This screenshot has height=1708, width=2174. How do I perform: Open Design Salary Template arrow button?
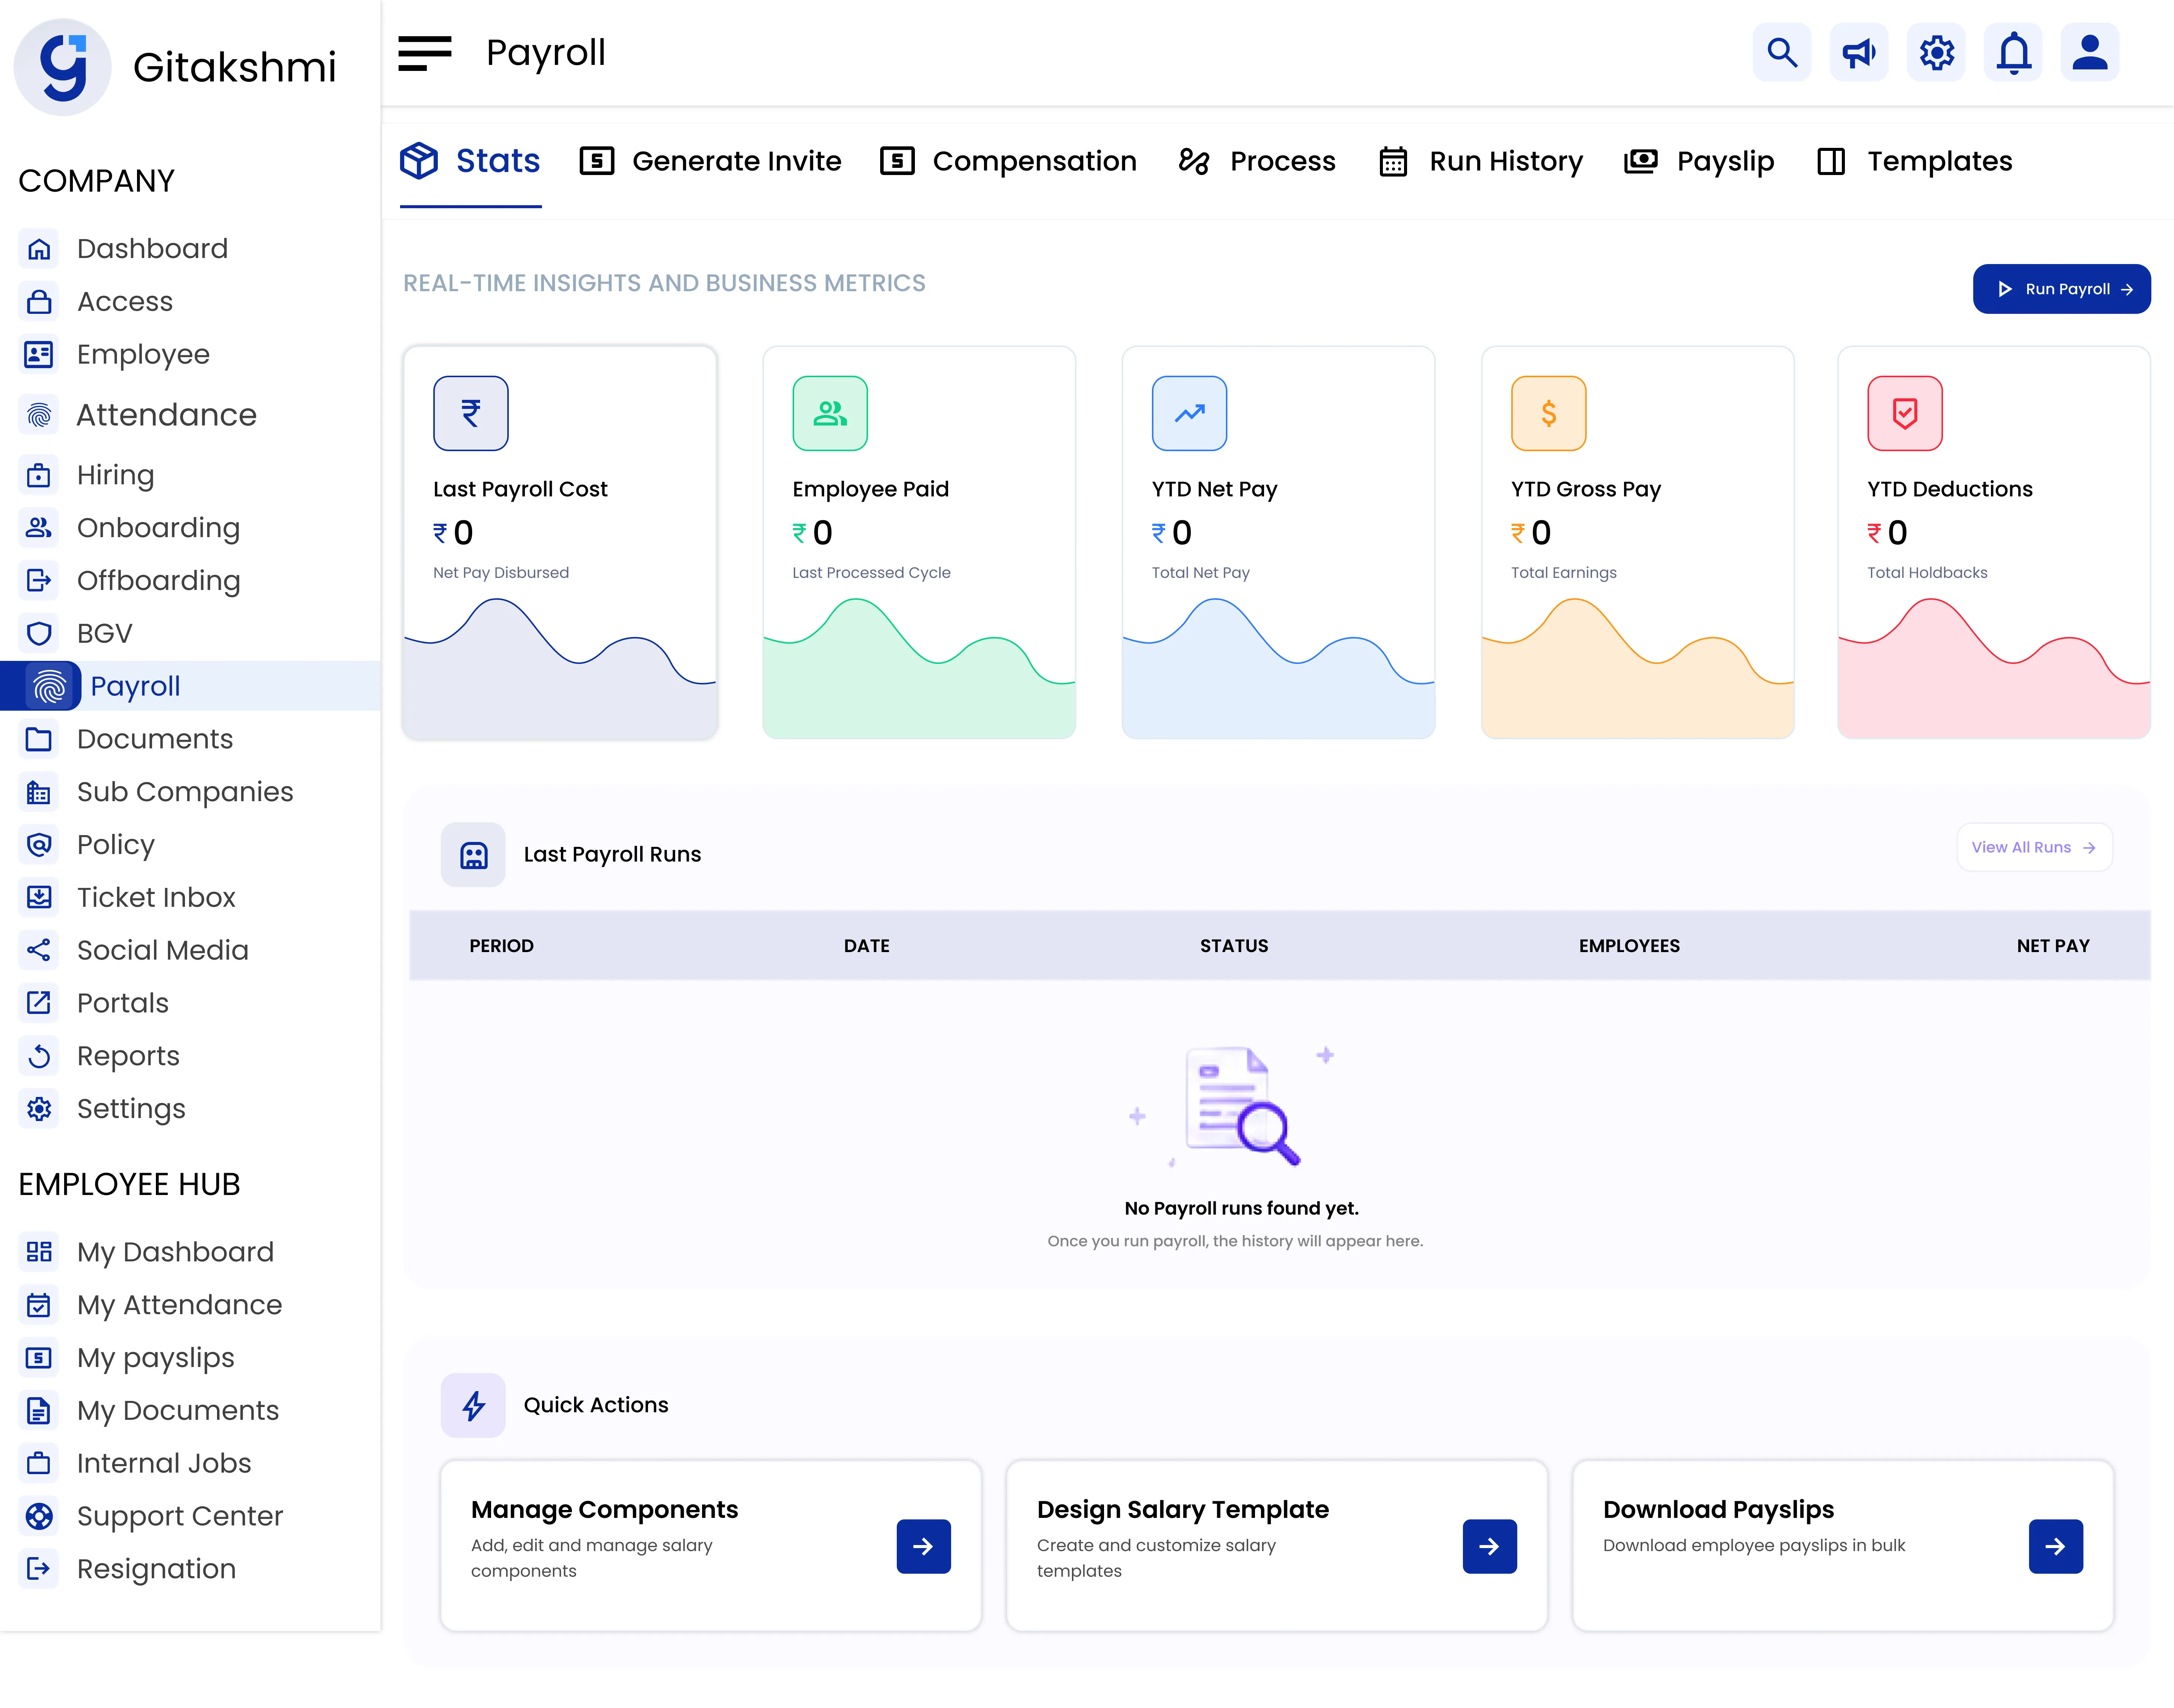[x=1490, y=1546]
